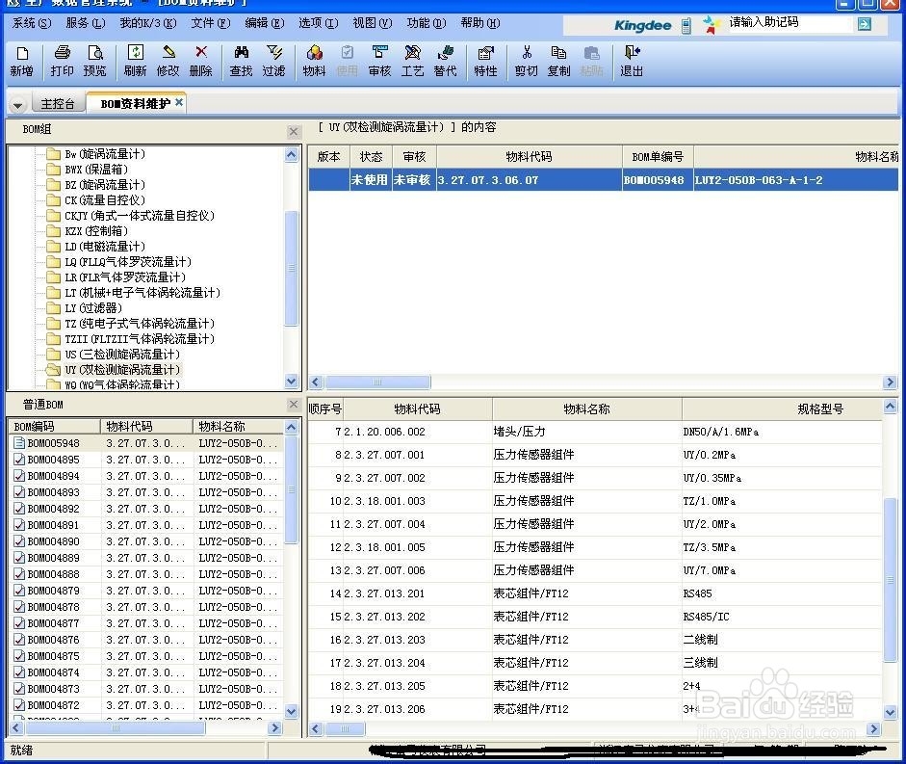The width and height of the screenshot is (906, 764).
Task: Toggle checkbox for BOM004893 row
Action: point(19,492)
